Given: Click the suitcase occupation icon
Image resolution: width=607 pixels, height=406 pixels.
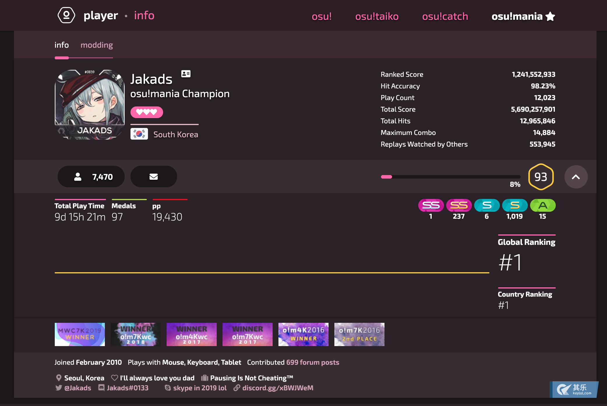Looking at the screenshot, I should point(204,378).
